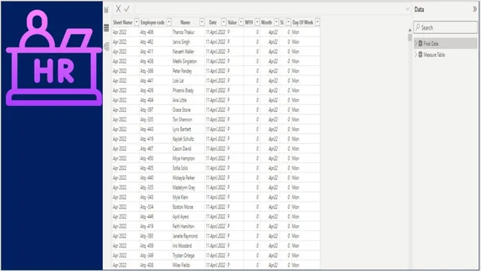Open the Employee code column filter dropdown
Viewport: 481px width, 271px height.
[169, 22]
